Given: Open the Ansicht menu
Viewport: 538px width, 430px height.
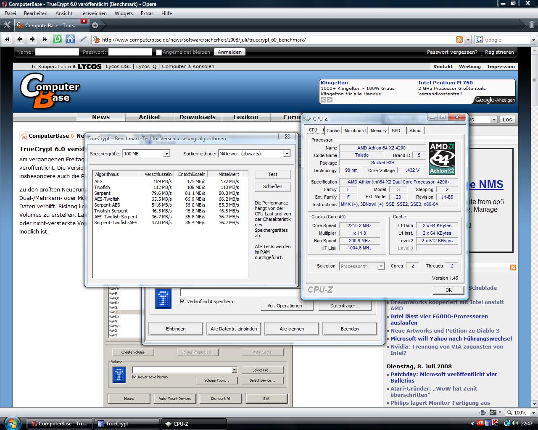Looking at the screenshot, I should (x=64, y=13).
